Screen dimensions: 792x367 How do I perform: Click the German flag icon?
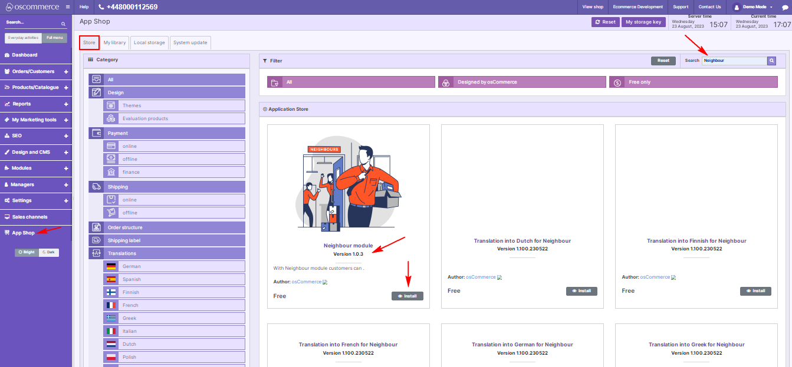111,266
